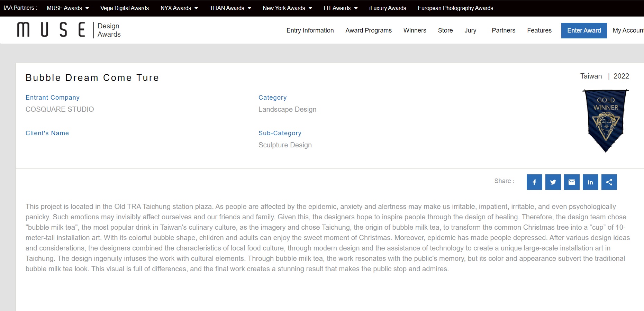Open the Jury menu item
644x311 pixels.
[x=470, y=30]
